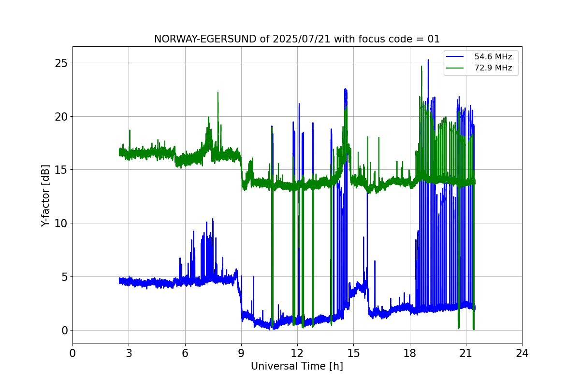The image size is (580, 386).
Task: Click x-axis tick label 18
Action: (409, 353)
